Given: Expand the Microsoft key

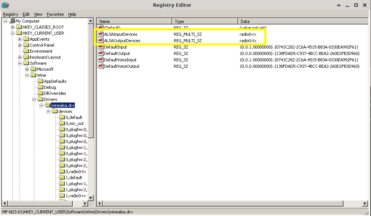Looking at the screenshot, I should (x=27, y=69).
